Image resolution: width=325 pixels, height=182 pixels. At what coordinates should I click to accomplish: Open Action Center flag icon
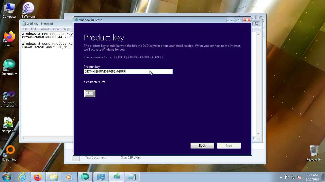coord(287,177)
